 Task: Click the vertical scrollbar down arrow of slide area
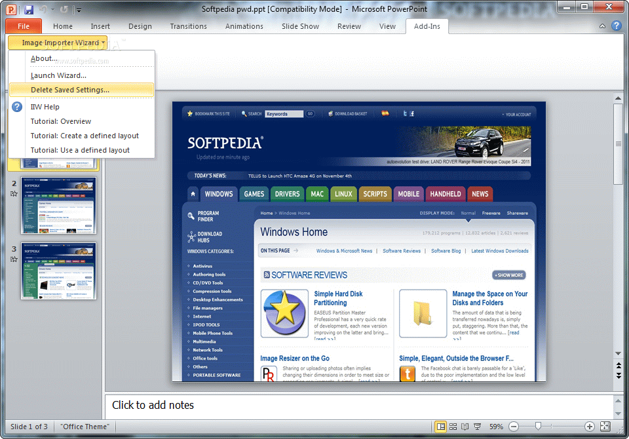[618, 354]
